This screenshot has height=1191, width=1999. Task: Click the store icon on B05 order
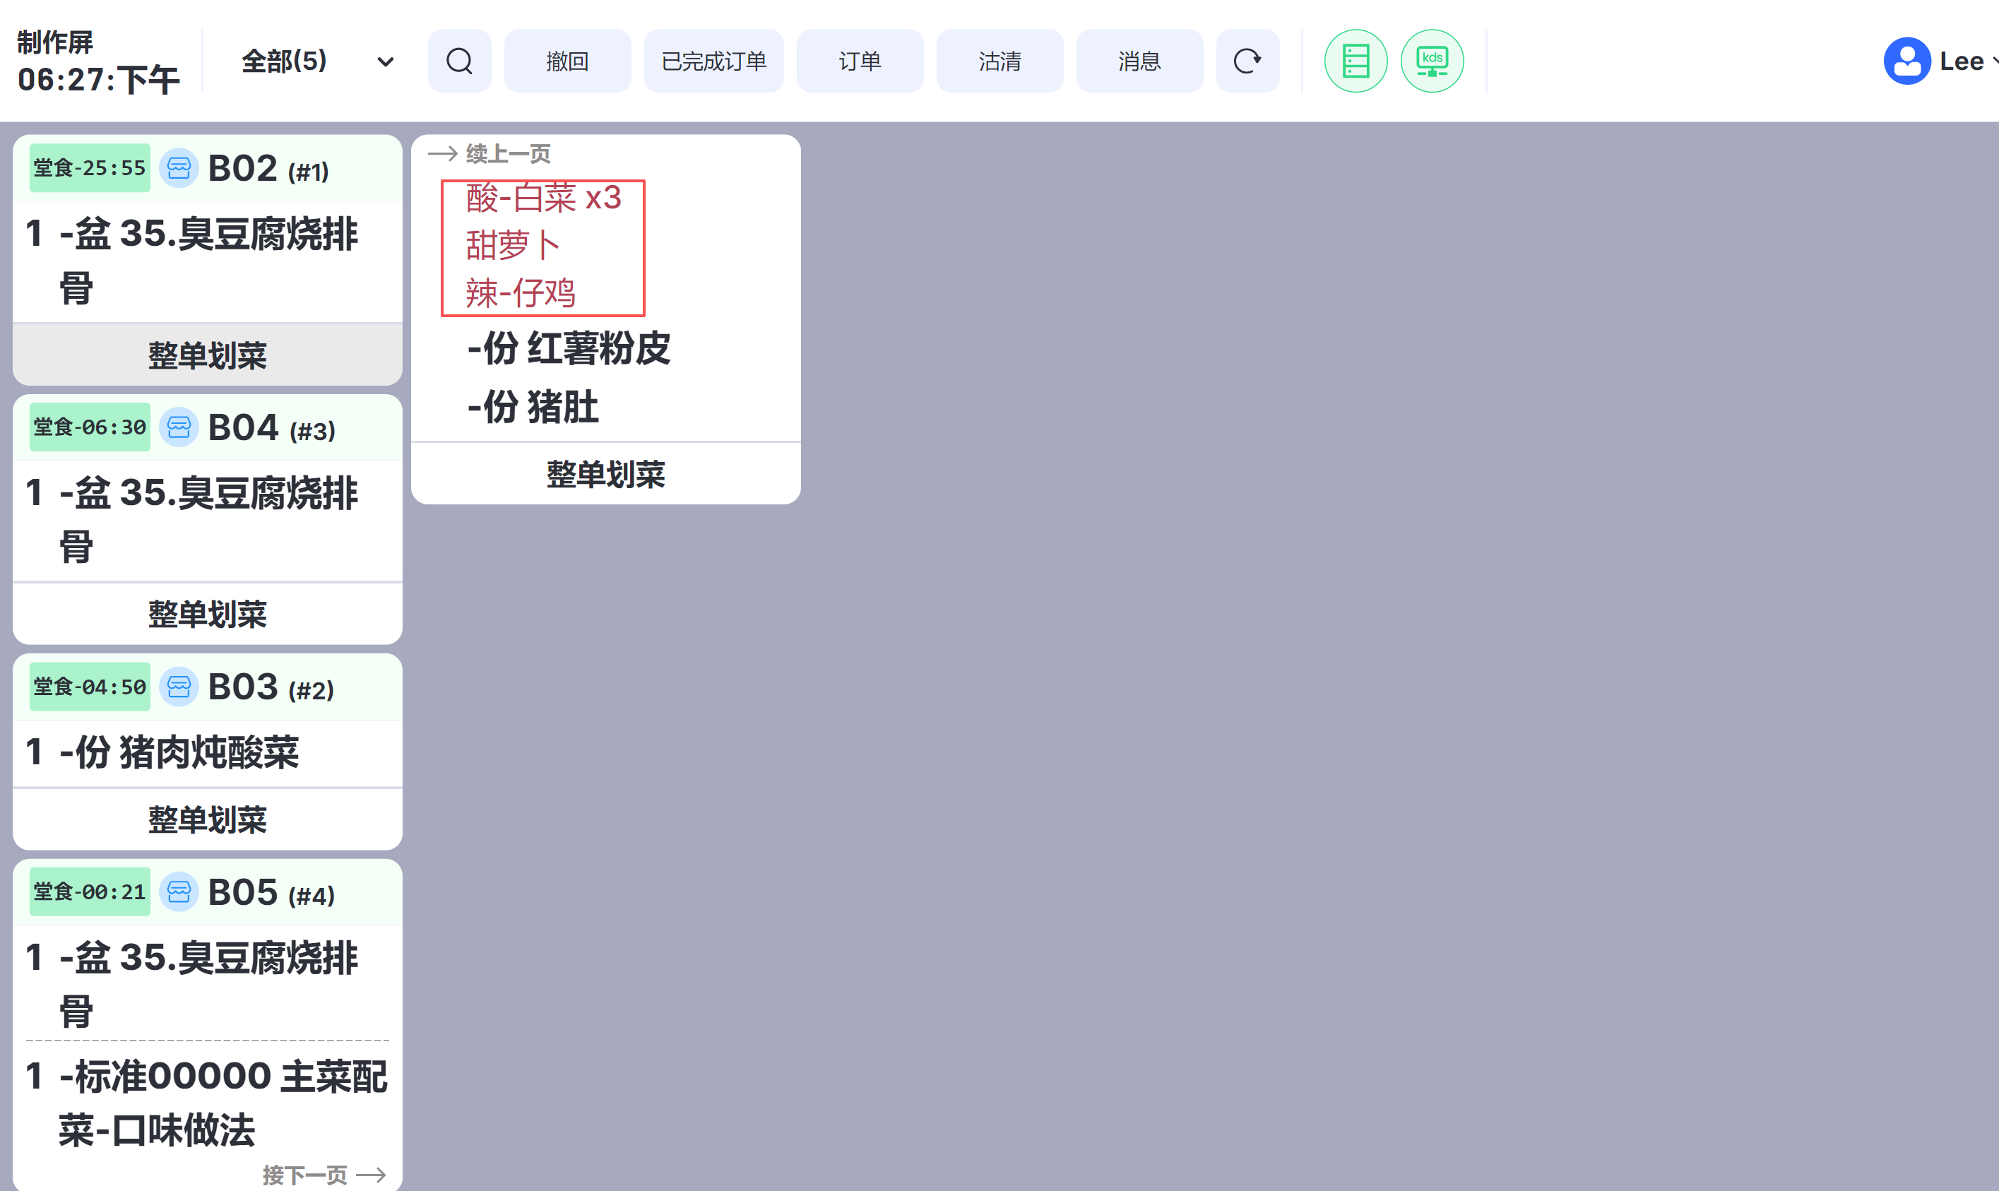179,891
